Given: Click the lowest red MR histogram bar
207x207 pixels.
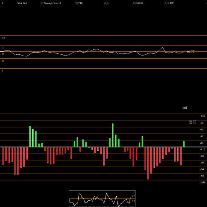Looking at the screenshot, I should 148,163.
